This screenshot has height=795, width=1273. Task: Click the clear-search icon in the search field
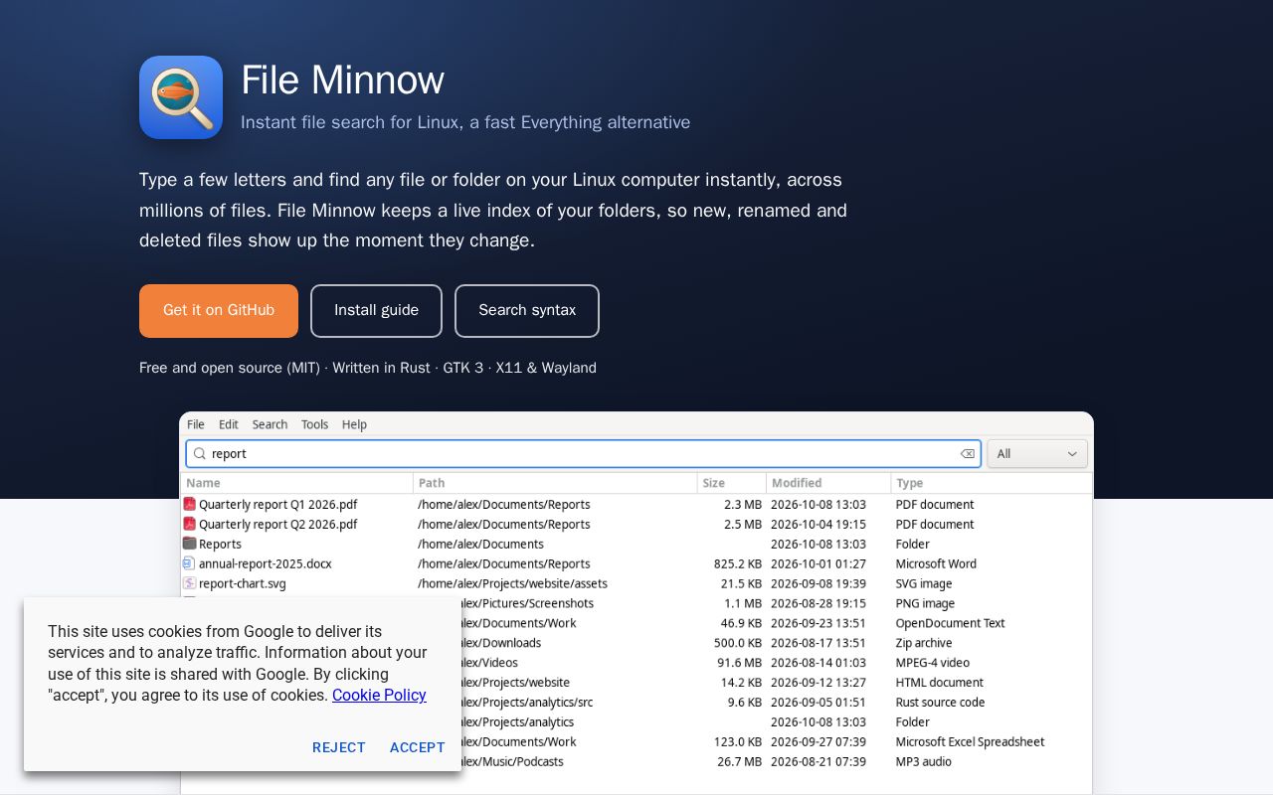click(x=967, y=454)
